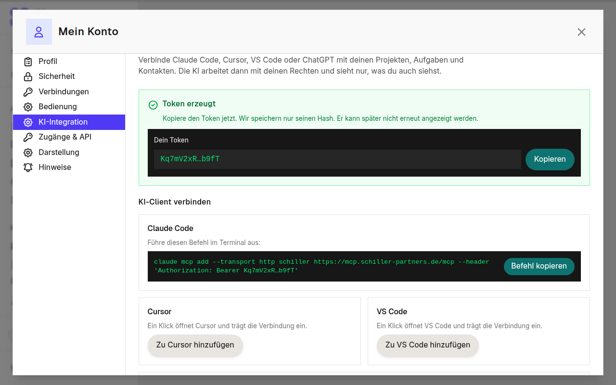Open the Sicherheit section
Viewport: 616px width, 385px height.
69,77
